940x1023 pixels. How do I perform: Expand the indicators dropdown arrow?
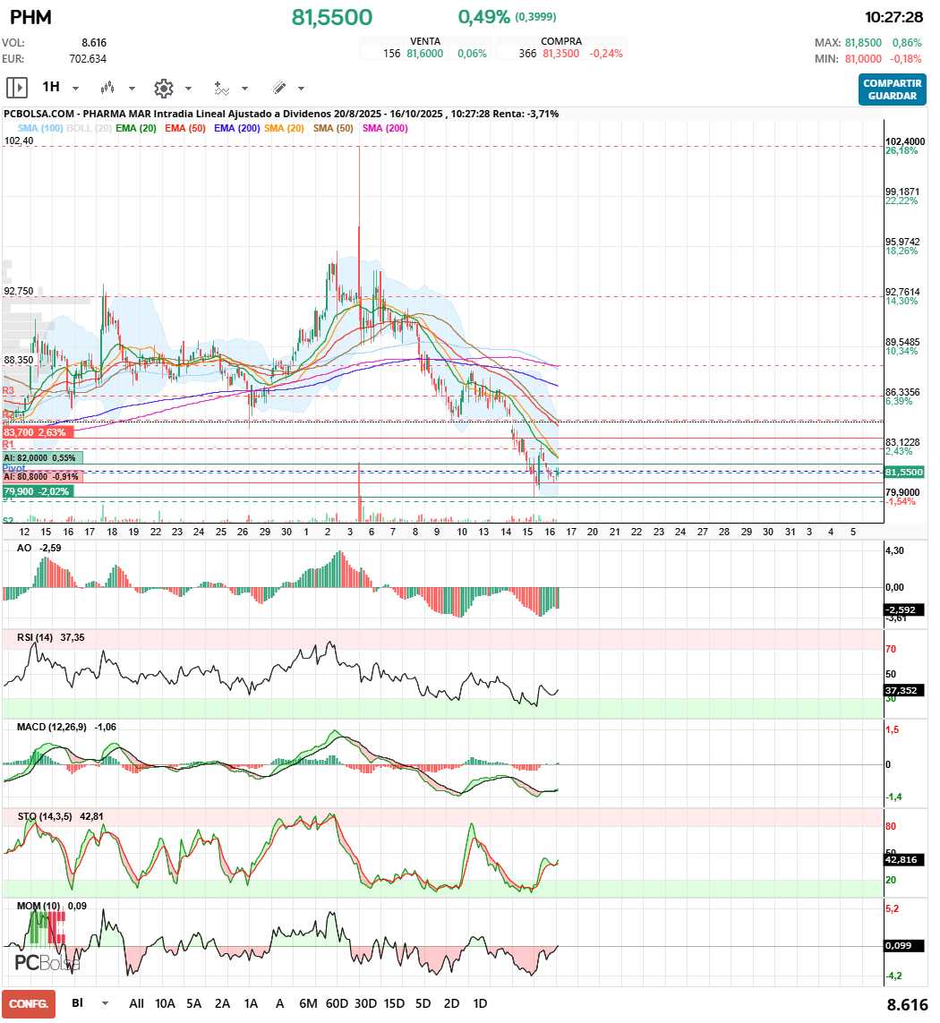coord(244,89)
